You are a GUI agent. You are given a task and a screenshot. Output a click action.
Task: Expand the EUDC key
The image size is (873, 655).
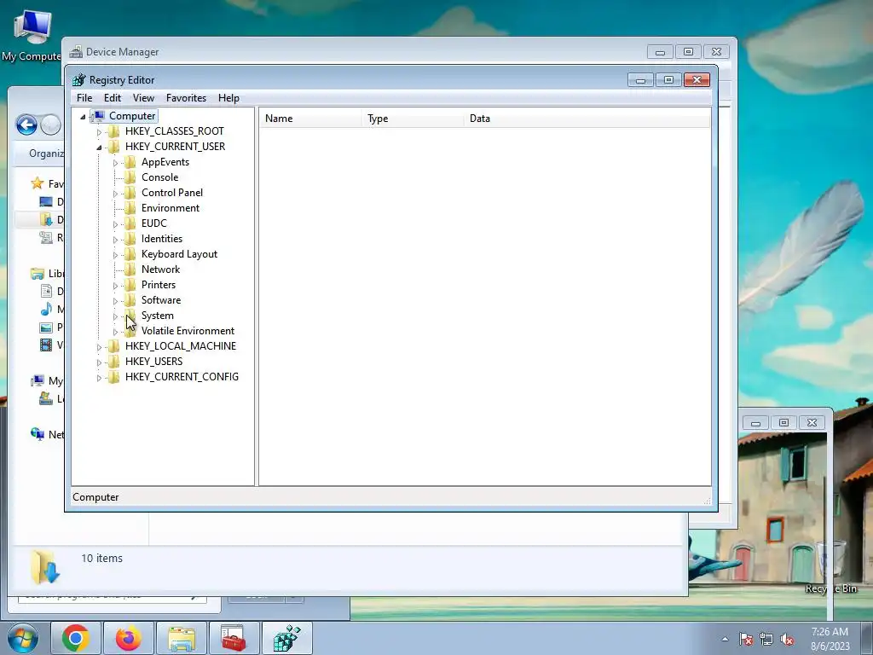click(115, 224)
